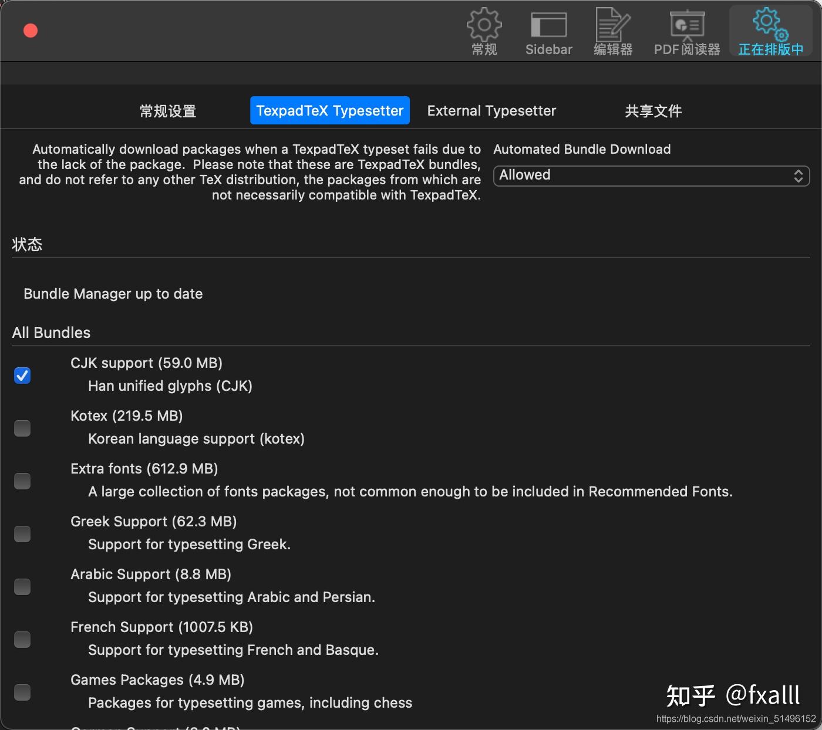
Task: Click the 'French Support (1007.5 KB)' title
Action: (x=161, y=627)
